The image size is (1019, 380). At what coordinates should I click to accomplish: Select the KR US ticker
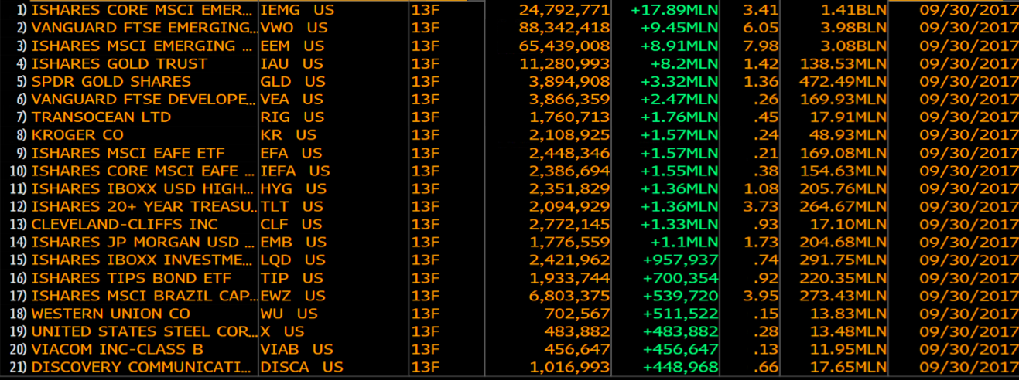click(x=289, y=134)
